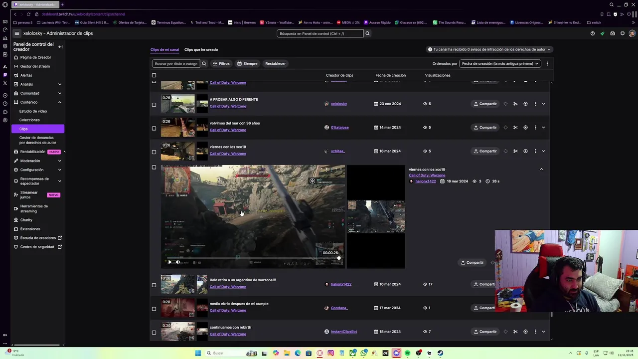Image resolution: width=638 pixels, height=359 pixels.
Task: Check the A PROBAR ALGO DIFERENTE clip checkbox
Action: 154,105
